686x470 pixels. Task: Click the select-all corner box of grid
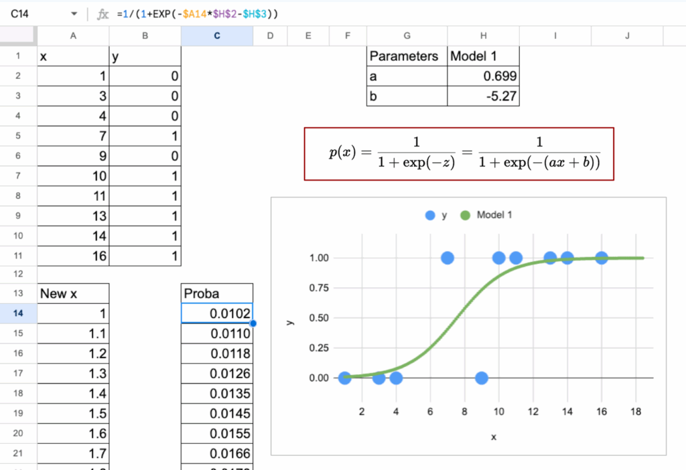pyautogui.click(x=18, y=36)
